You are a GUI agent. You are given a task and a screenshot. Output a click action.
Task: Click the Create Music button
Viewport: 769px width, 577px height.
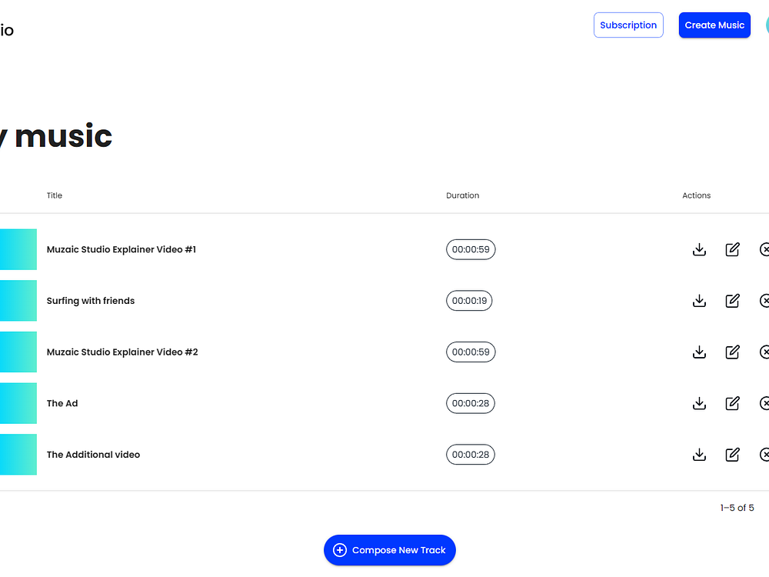(714, 25)
